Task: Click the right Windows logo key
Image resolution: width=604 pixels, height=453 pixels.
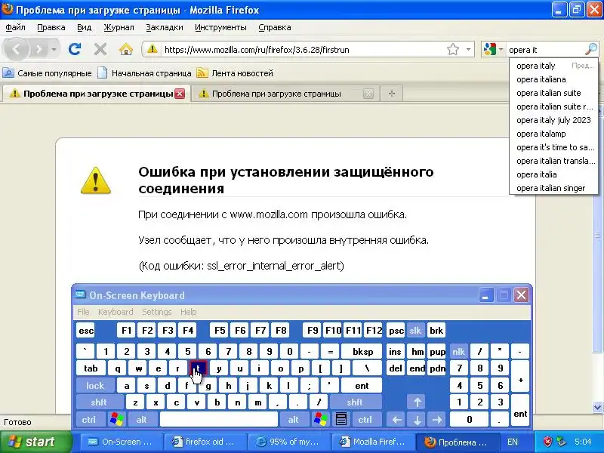Action: (x=320, y=420)
